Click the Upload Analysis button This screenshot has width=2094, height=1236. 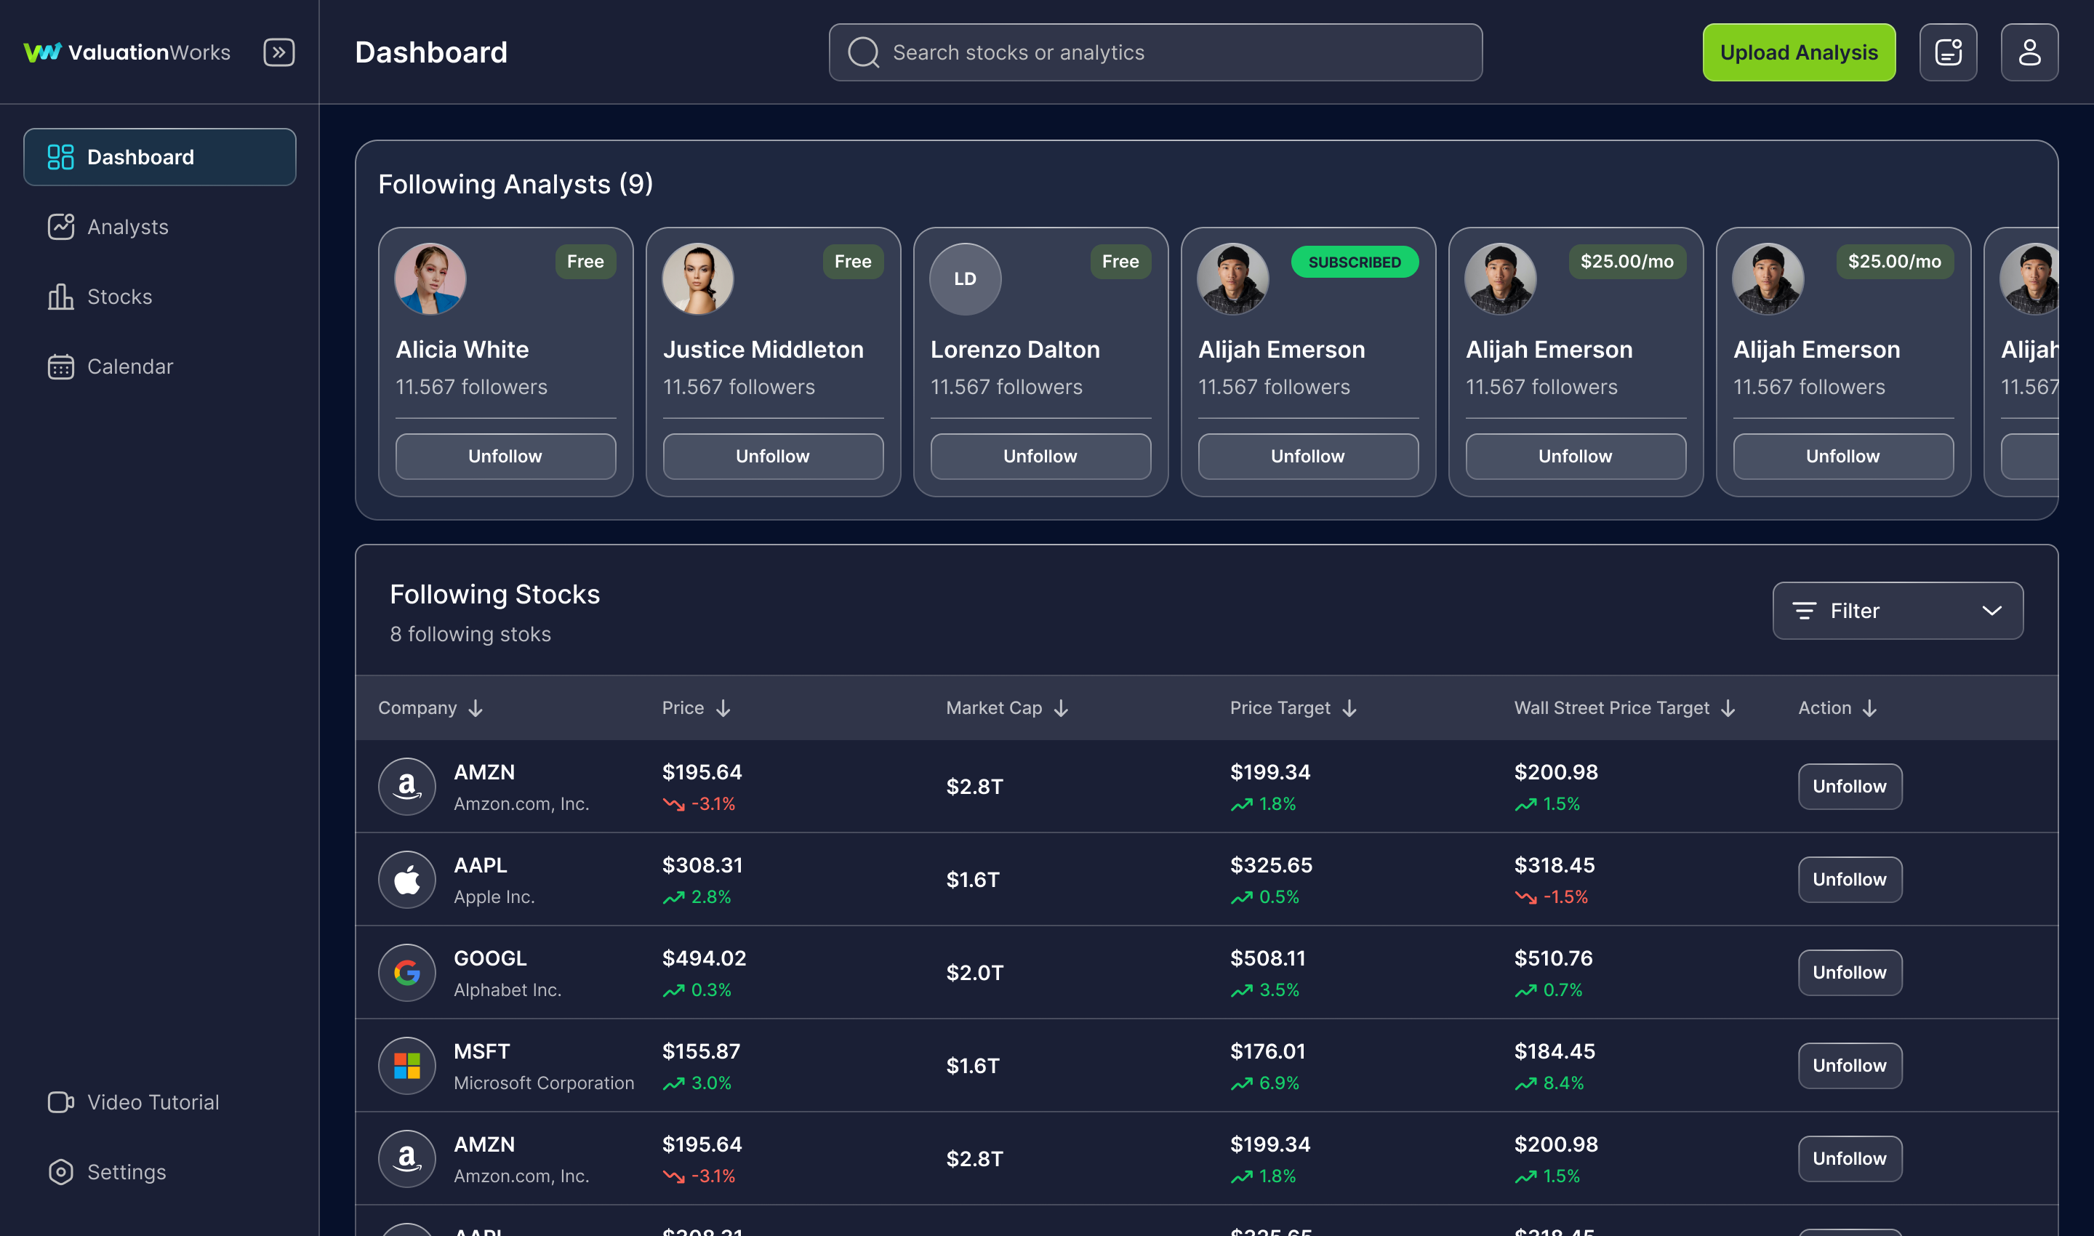(x=1798, y=52)
